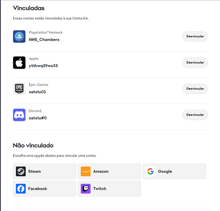Link a Twitch account

pyautogui.click(x=109, y=189)
